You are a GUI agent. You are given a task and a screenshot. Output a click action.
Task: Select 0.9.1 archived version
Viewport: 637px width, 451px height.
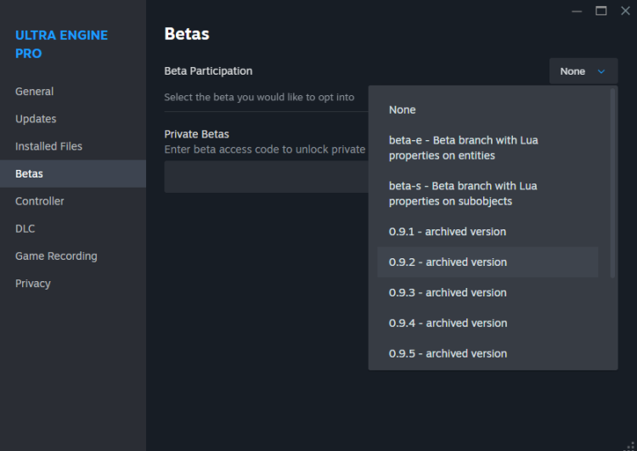click(448, 232)
